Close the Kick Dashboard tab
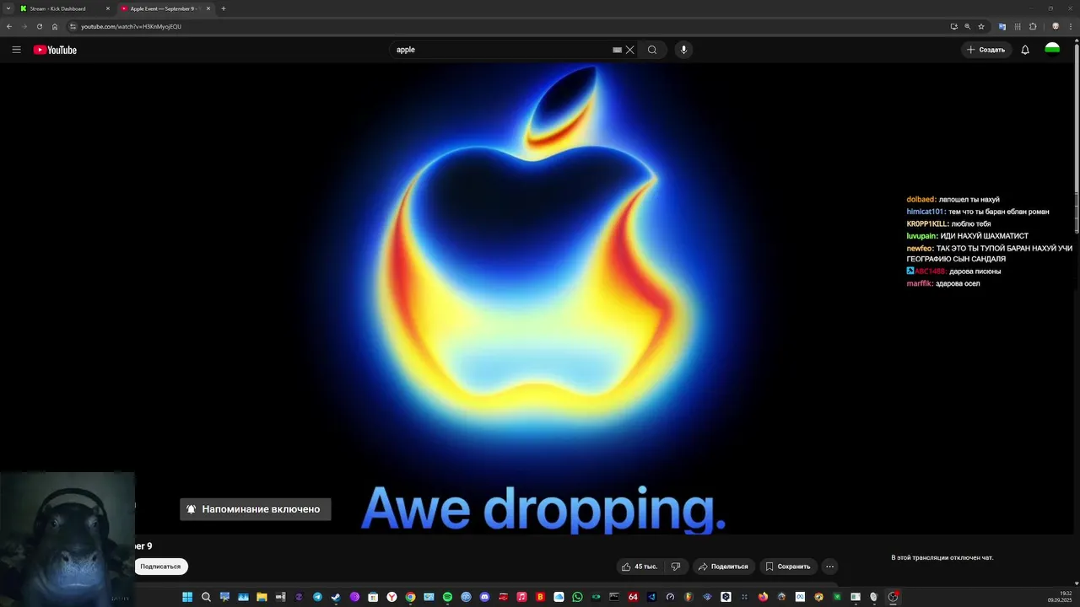 pyautogui.click(x=107, y=8)
